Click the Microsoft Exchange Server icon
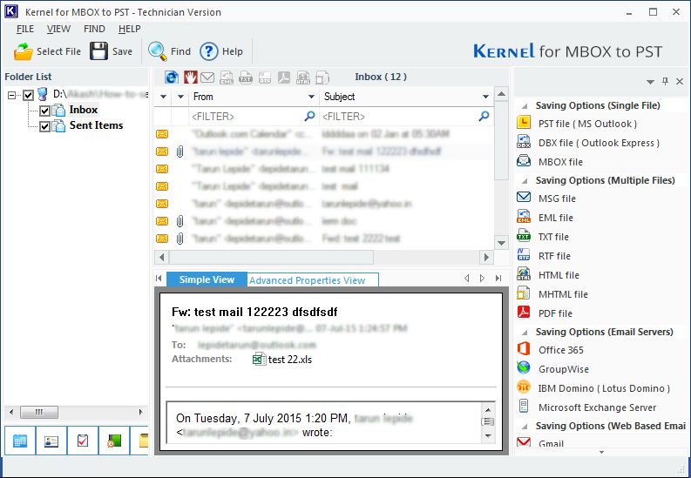691x478 pixels. coord(524,407)
